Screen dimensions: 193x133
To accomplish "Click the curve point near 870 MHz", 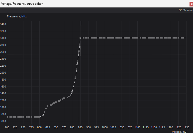I will click(x=44, y=112).
